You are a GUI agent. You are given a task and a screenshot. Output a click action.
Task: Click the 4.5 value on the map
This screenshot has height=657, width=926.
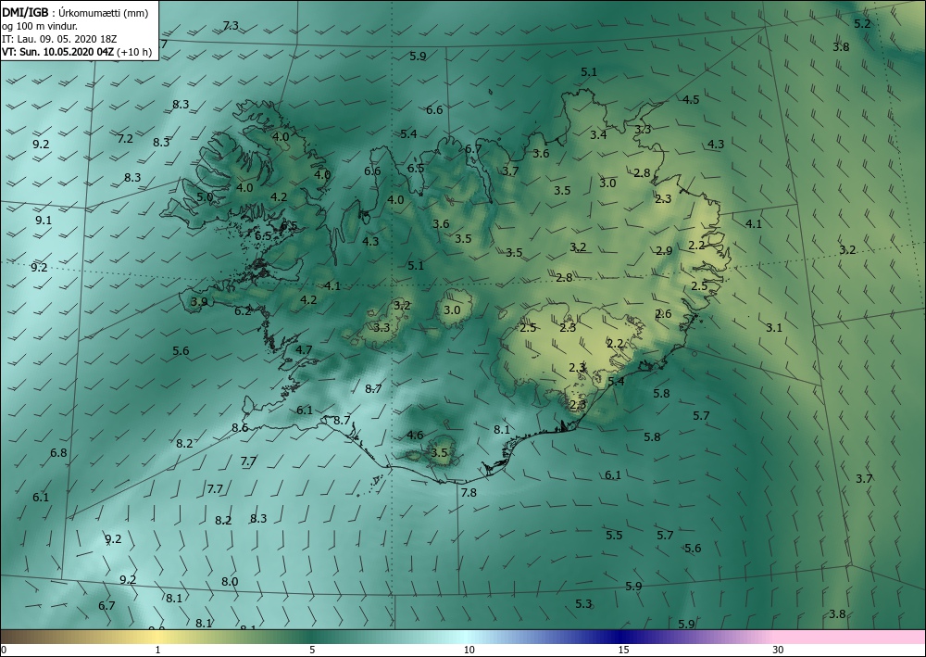(x=691, y=99)
